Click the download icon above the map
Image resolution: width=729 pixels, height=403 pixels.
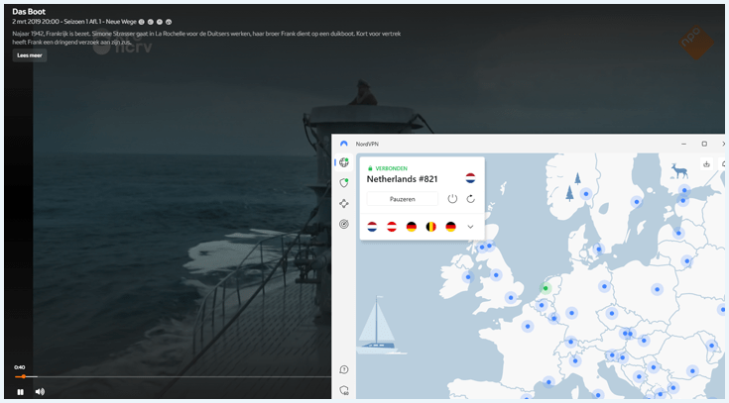click(x=706, y=164)
